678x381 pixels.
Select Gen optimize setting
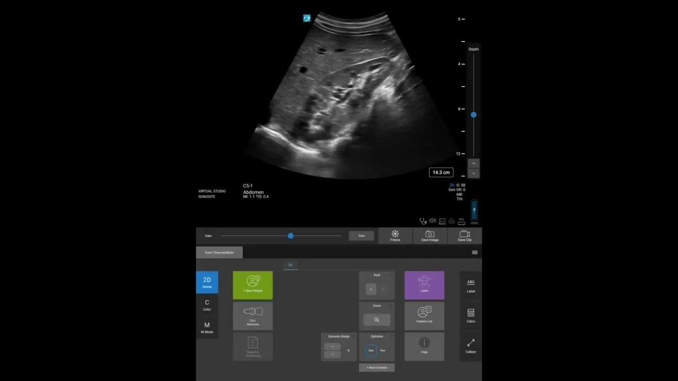pos(371,350)
